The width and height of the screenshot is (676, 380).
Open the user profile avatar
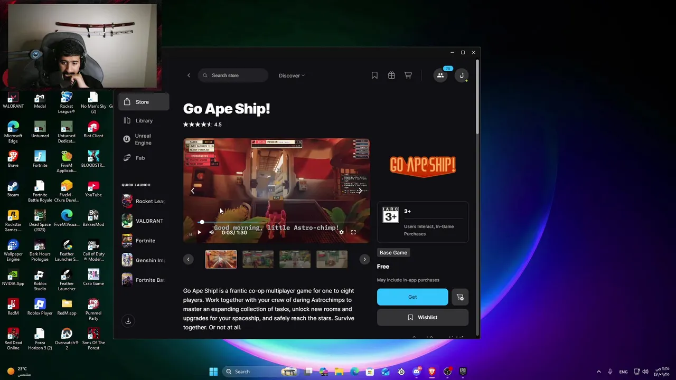tap(462, 75)
